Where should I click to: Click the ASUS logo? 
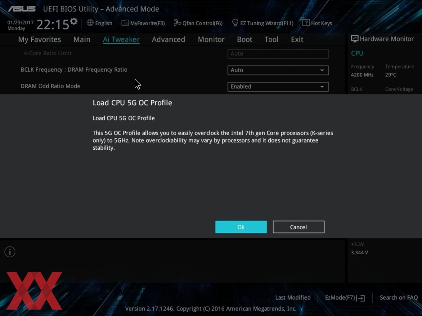point(22,9)
